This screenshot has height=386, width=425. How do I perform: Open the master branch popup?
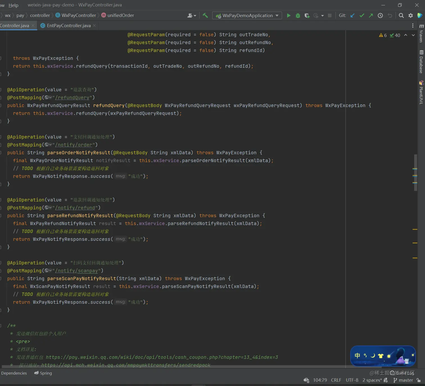(403, 380)
